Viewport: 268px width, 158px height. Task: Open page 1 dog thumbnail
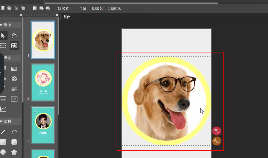tap(43, 40)
